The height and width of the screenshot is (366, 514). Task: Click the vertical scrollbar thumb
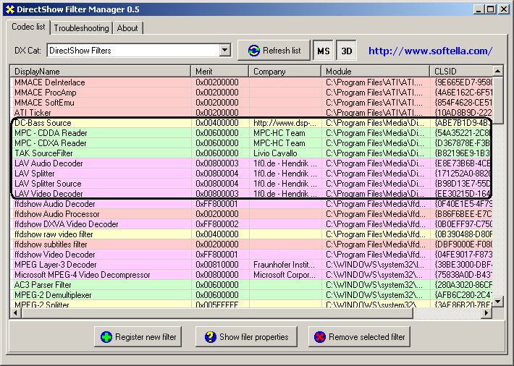coord(498,101)
